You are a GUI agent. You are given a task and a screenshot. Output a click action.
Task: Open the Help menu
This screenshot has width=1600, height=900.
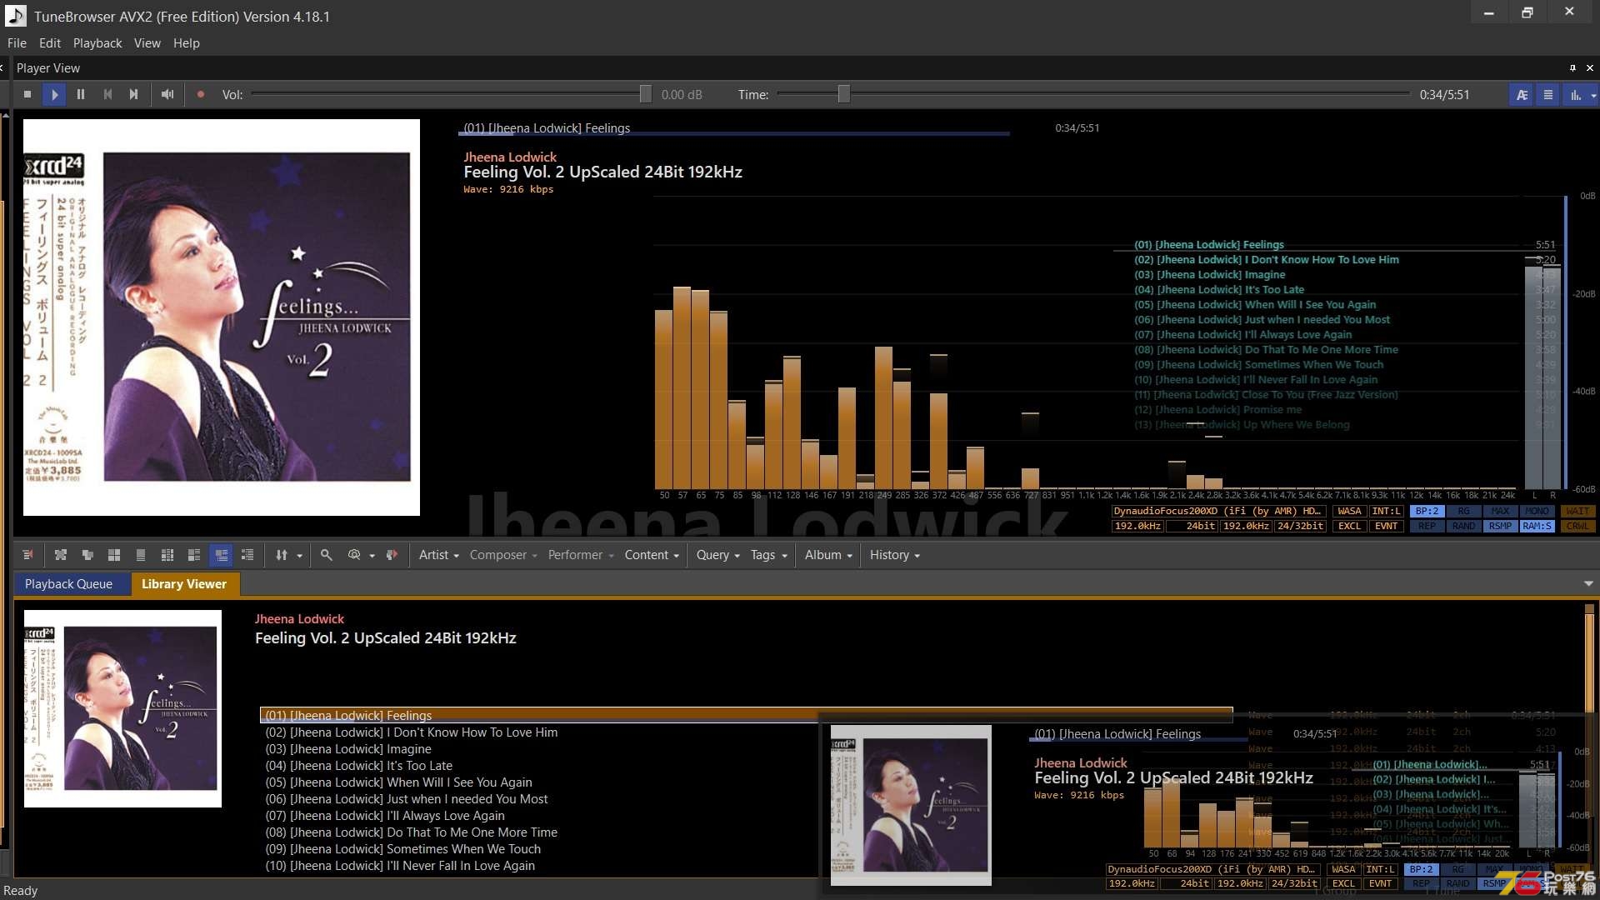point(187,43)
